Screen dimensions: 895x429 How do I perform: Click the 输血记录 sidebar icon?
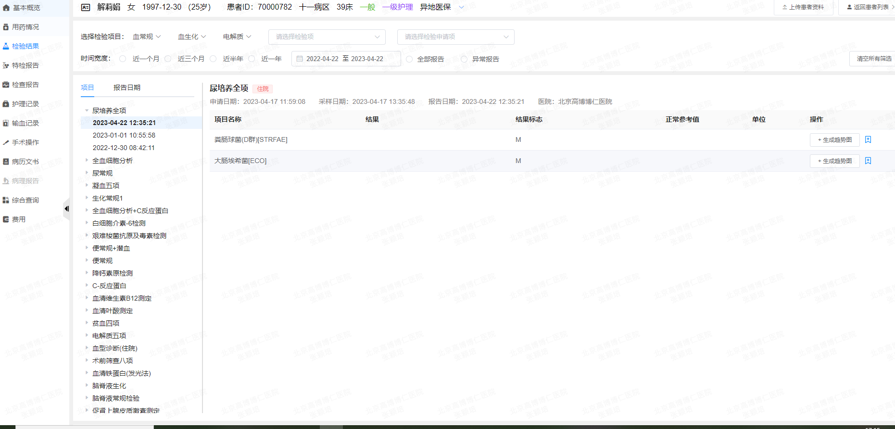click(6, 123)
